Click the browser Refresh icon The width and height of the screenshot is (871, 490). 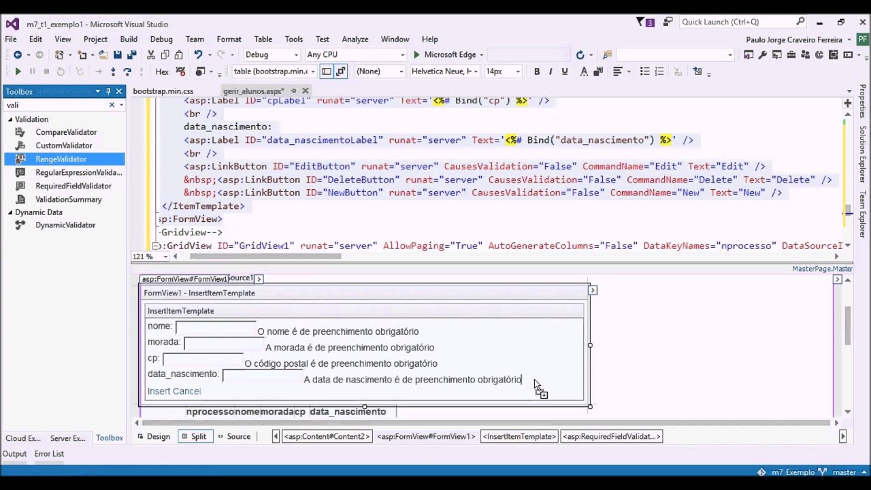580,54
